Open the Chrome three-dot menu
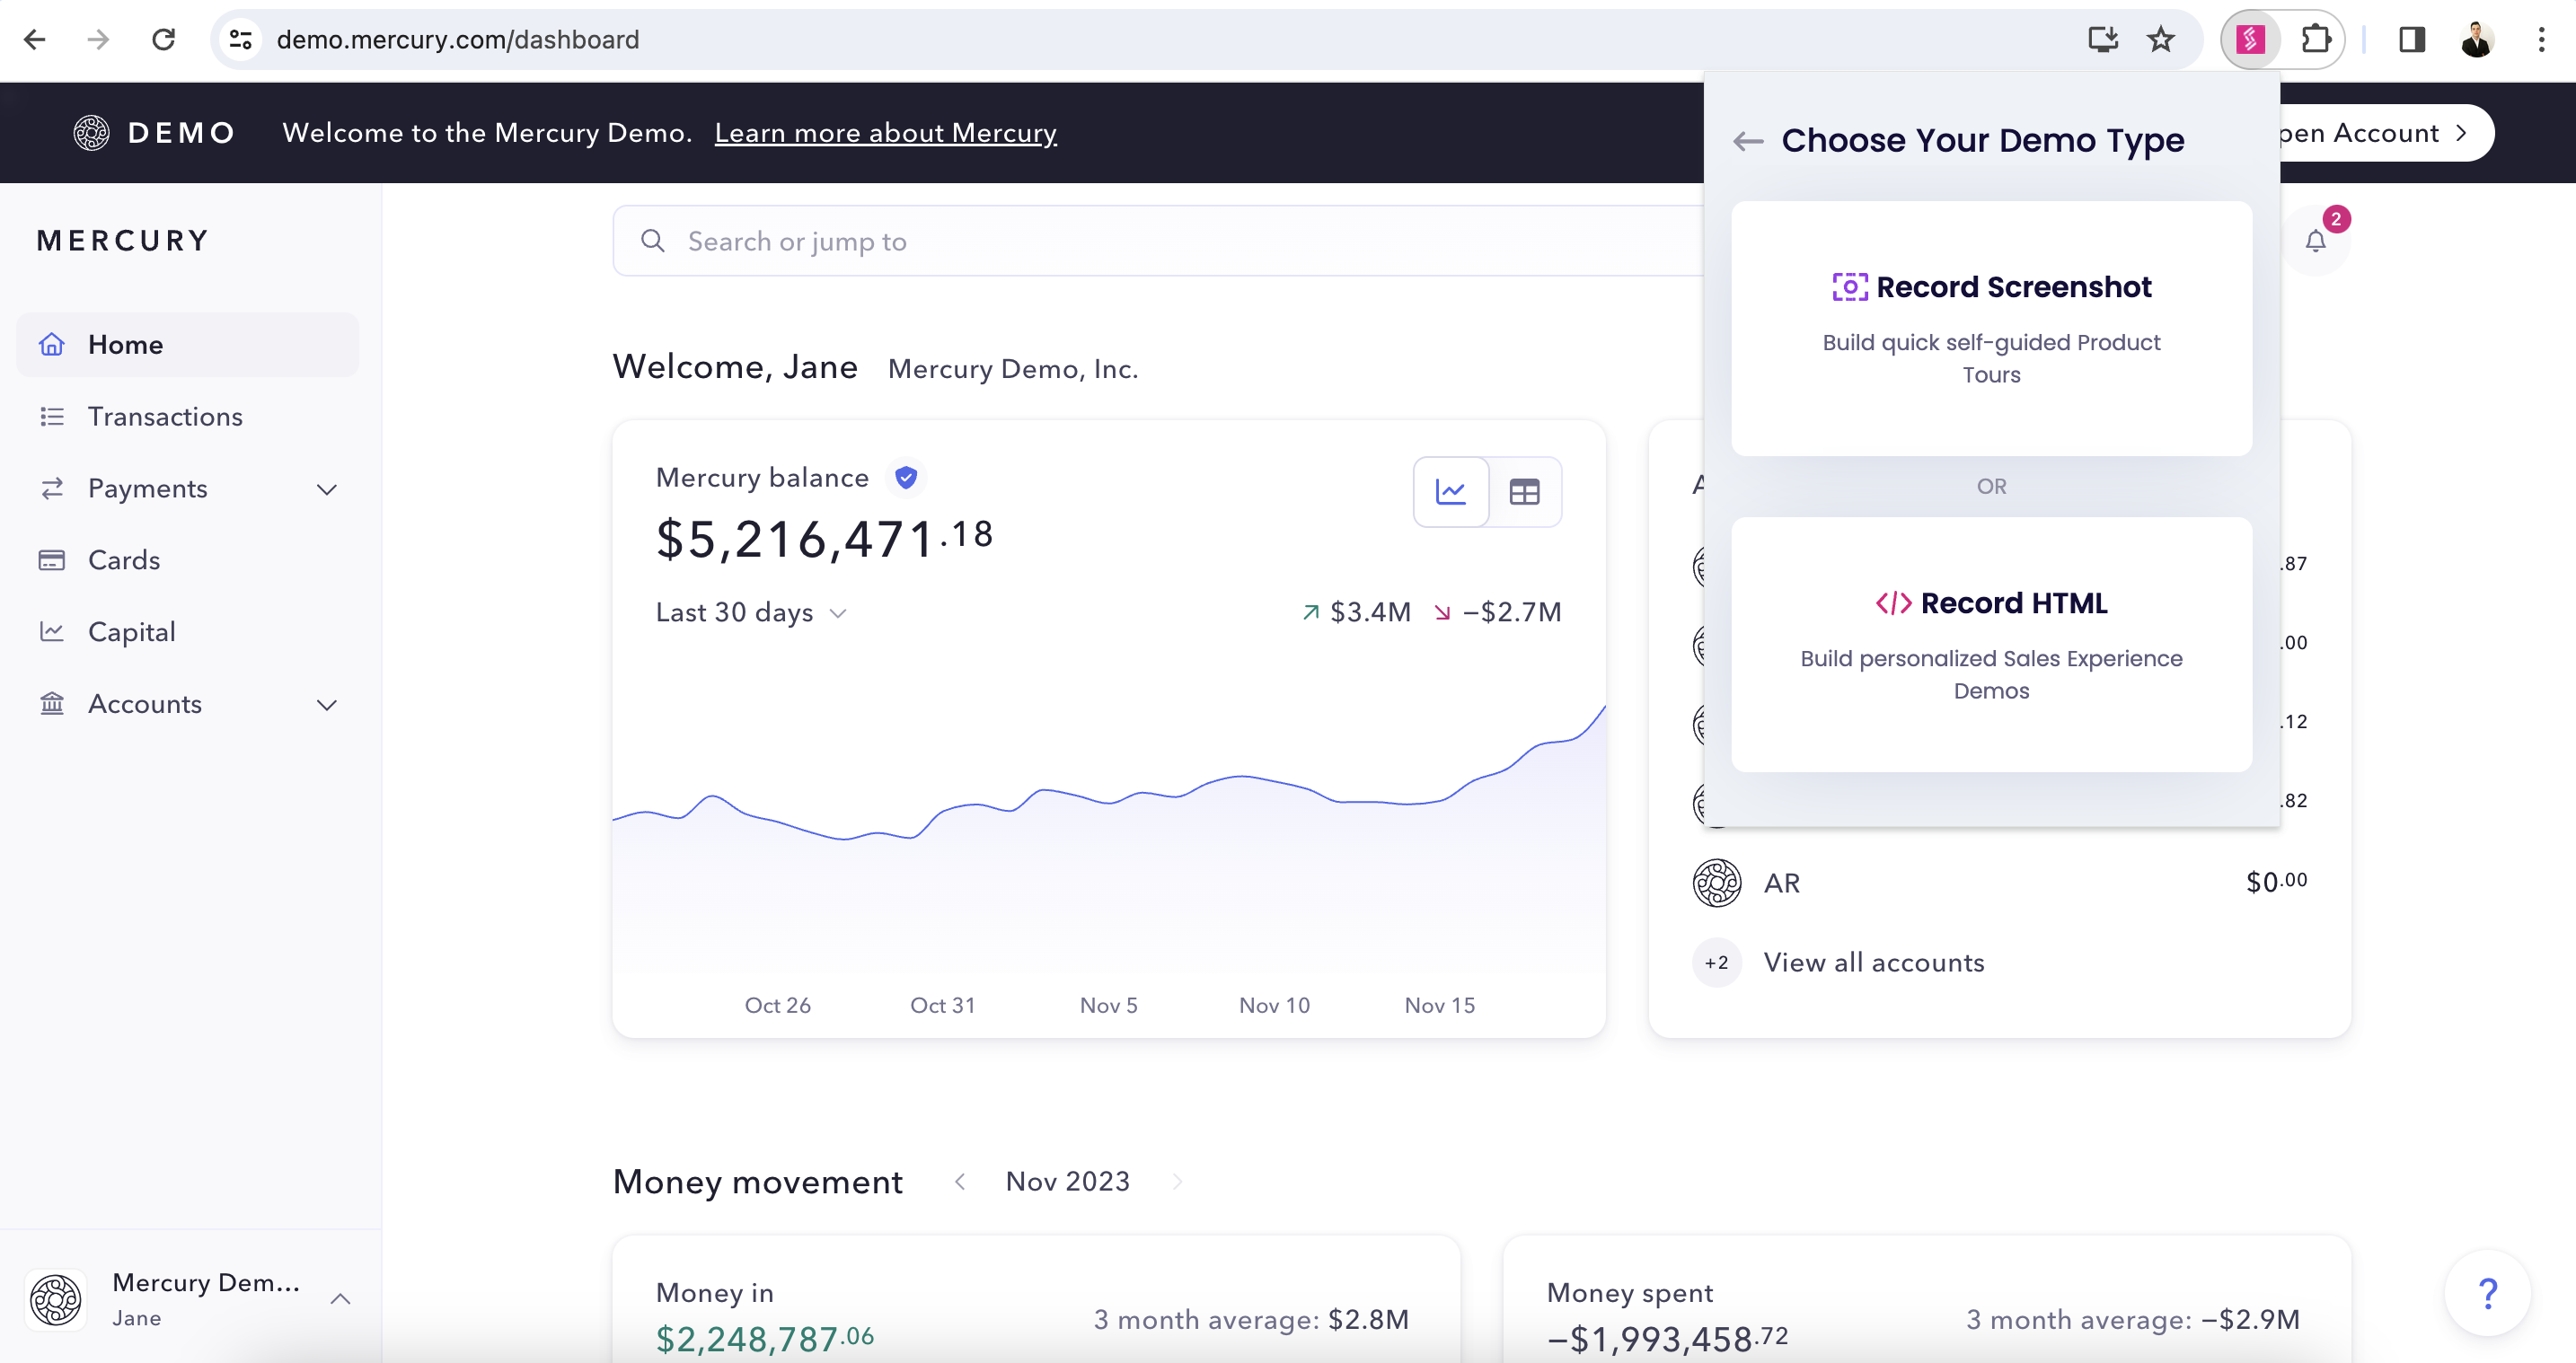The image size is (2576, 1363). pyautogui.click(x=2541, y=40)
